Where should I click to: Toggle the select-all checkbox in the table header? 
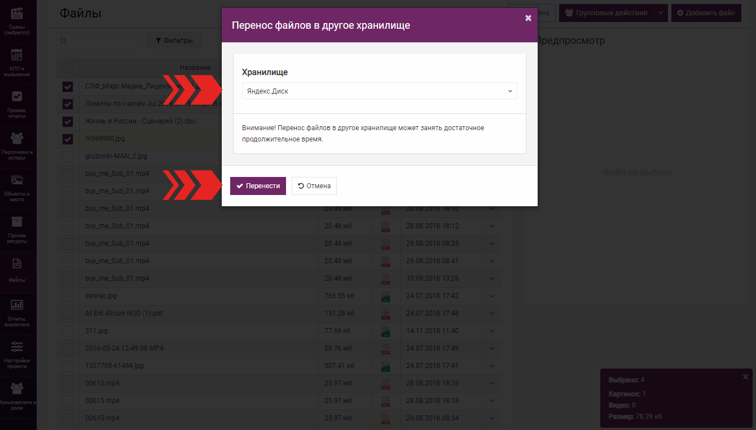pos(68,68)
